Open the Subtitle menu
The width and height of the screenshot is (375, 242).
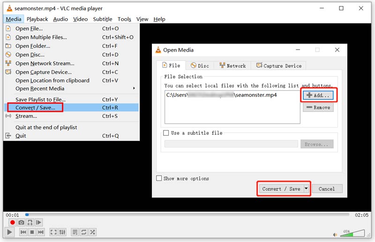103,19
